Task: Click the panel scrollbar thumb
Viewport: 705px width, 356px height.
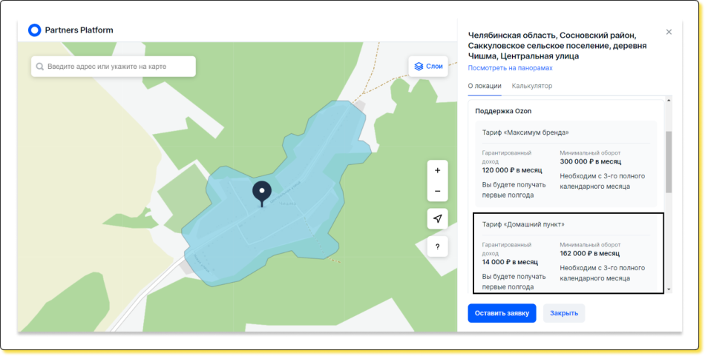Action: [669, 162]
